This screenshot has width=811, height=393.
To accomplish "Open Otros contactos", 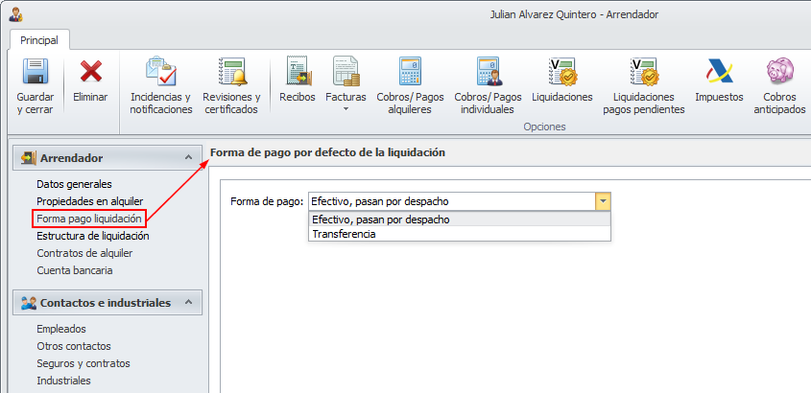I will pos(74,346).
